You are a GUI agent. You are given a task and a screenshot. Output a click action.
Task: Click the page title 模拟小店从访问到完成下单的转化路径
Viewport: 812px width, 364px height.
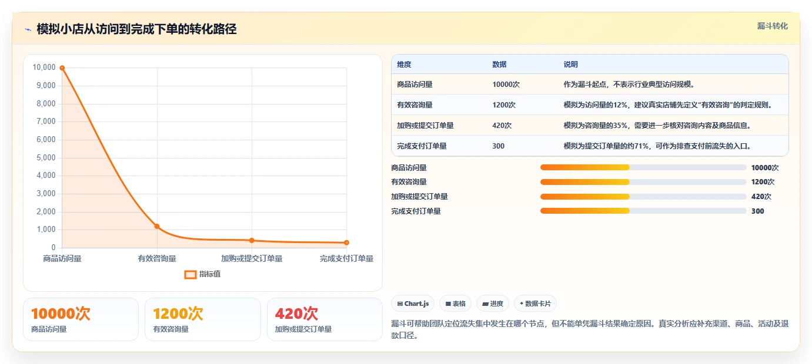[x=136, y=29]
